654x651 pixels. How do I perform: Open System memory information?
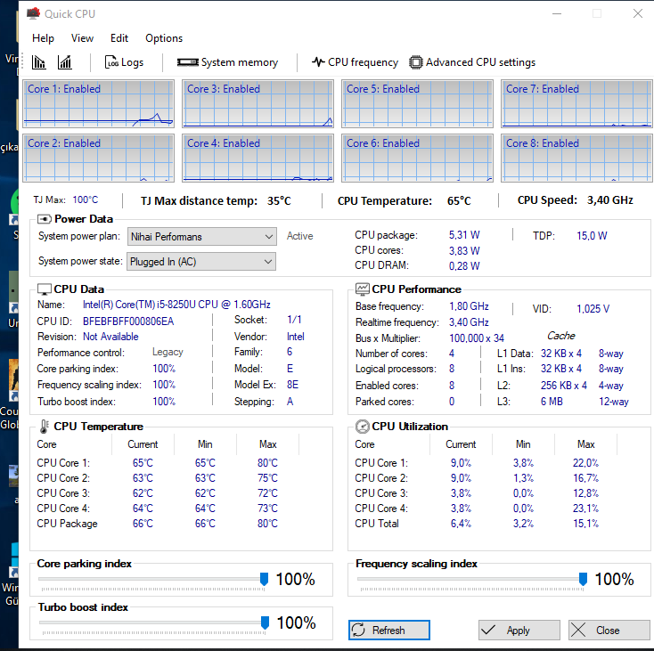(228, 62)
